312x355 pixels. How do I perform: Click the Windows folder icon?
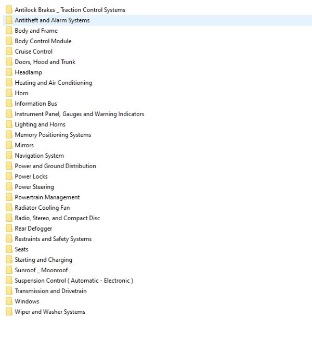(x=9, y=301)
